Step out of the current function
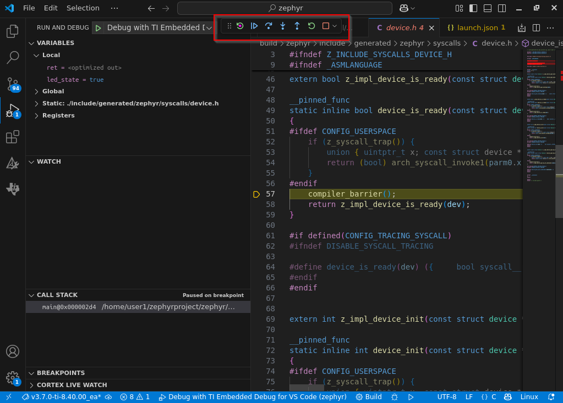The image size is (563, 403). (x=297, y=26)
